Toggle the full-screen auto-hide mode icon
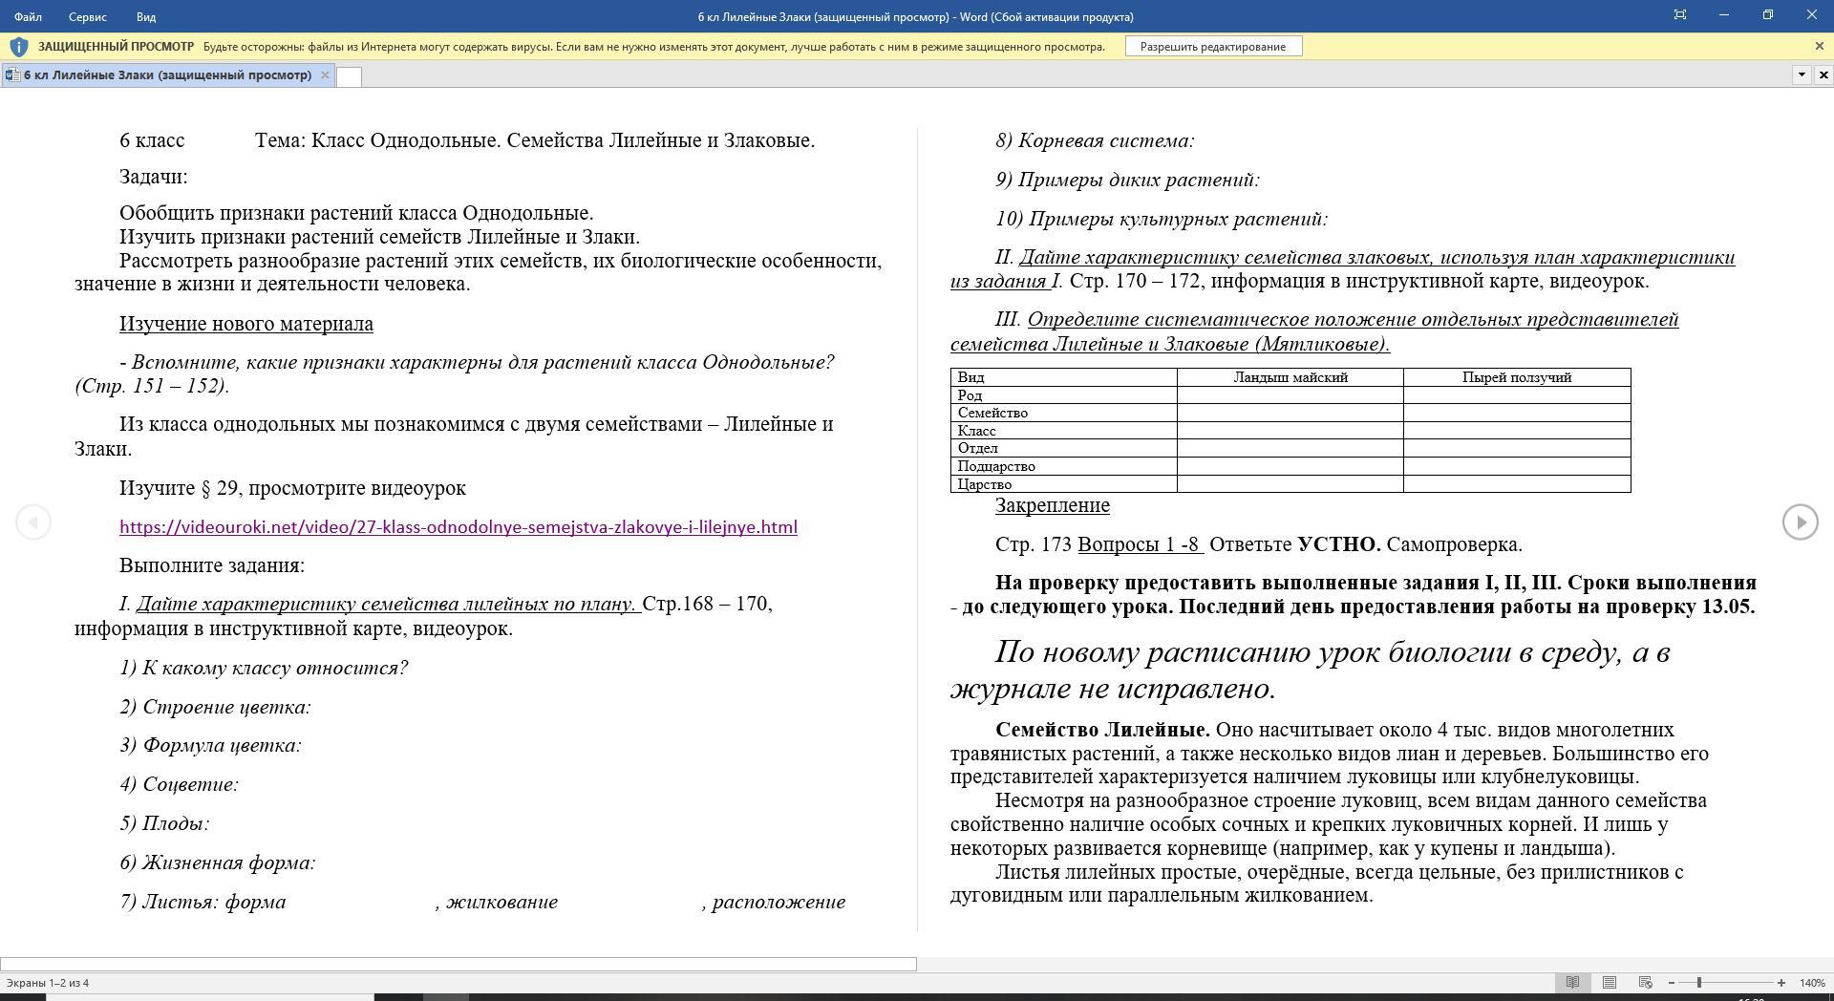 pyautogui.click(x=1680, y=15)
